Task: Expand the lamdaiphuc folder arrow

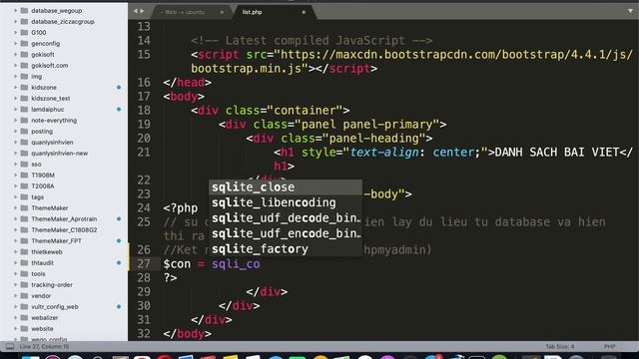Action: (x=16, y=110)
